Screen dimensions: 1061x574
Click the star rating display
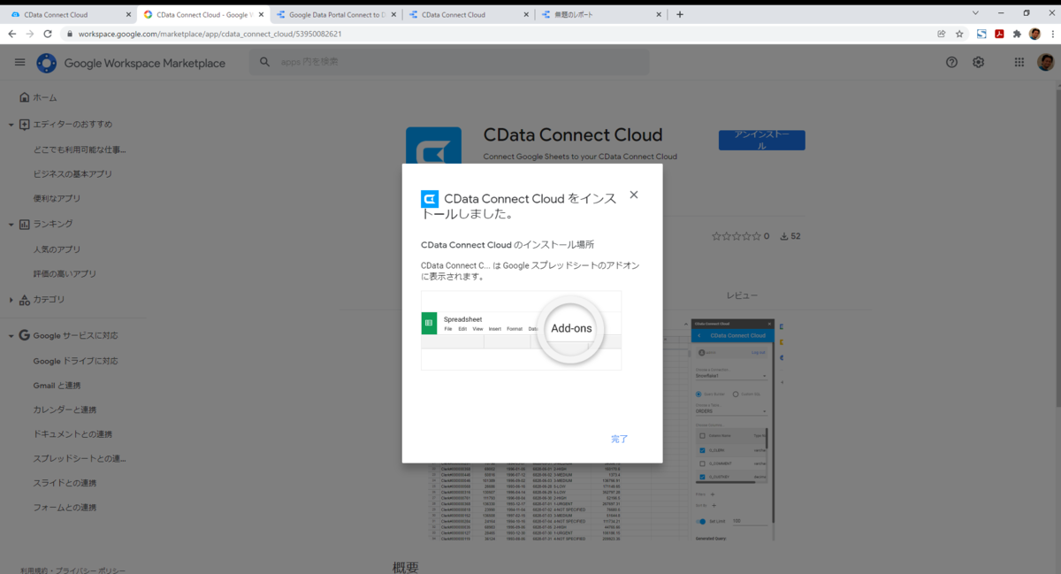click(x=736, y=236)
